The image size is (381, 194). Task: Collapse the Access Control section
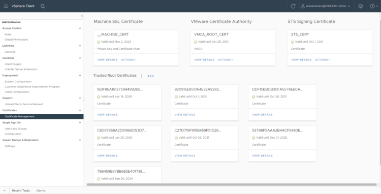click(80, 28)
